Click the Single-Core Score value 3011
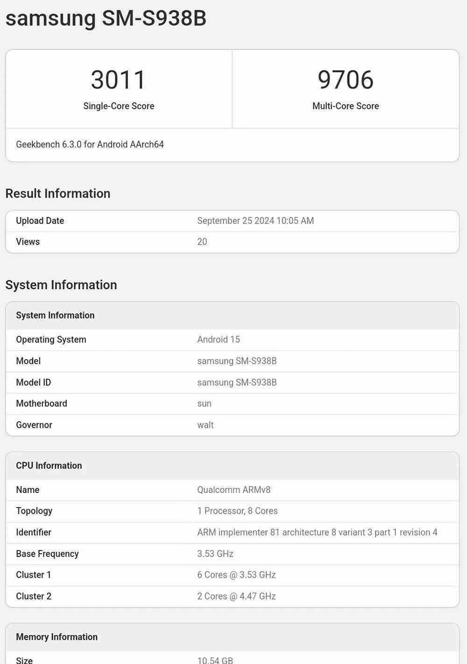Screen dimensions: 467x664 [x=119, y=79]
